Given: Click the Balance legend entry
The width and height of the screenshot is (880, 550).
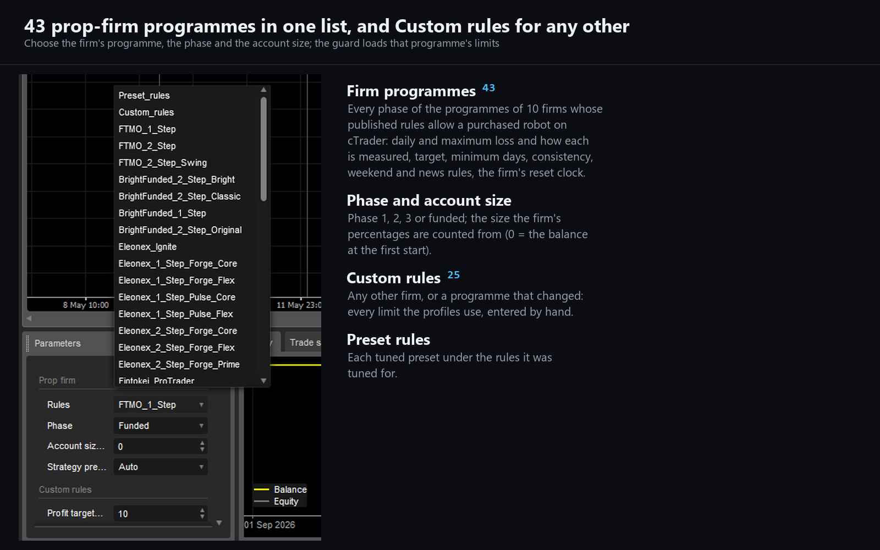Looking at the screenshot, I should coord(280,490).
